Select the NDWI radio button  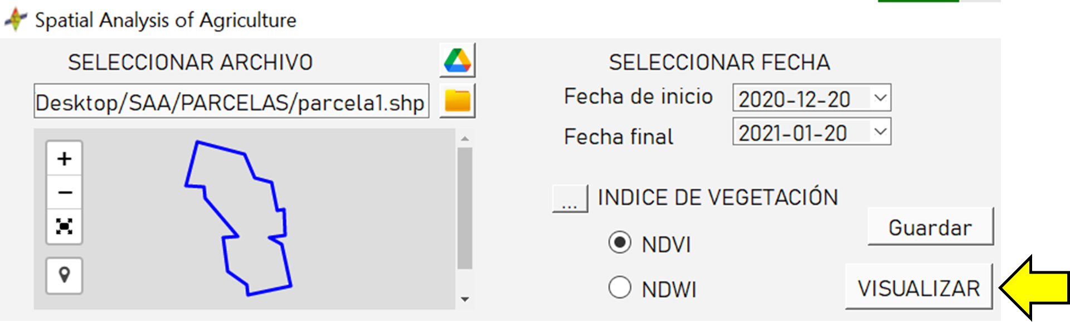coord(620,287)
